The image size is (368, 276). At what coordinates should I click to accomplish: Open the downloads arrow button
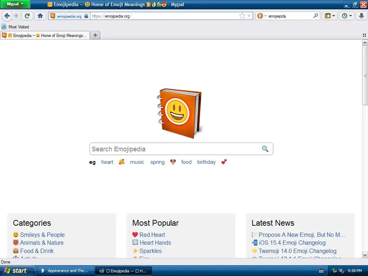(x=362, y=16)
